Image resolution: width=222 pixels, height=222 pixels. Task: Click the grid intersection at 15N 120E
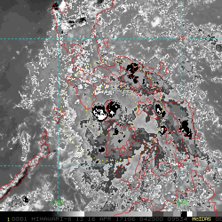point(58,39)
